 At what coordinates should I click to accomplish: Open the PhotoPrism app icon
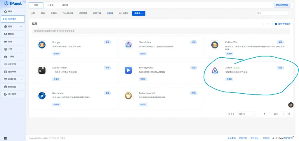[x=128, y=45]
